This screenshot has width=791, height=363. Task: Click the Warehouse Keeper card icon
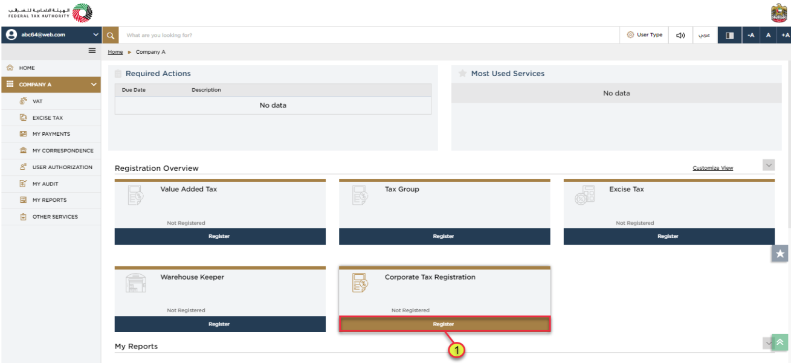pos(135,283)
